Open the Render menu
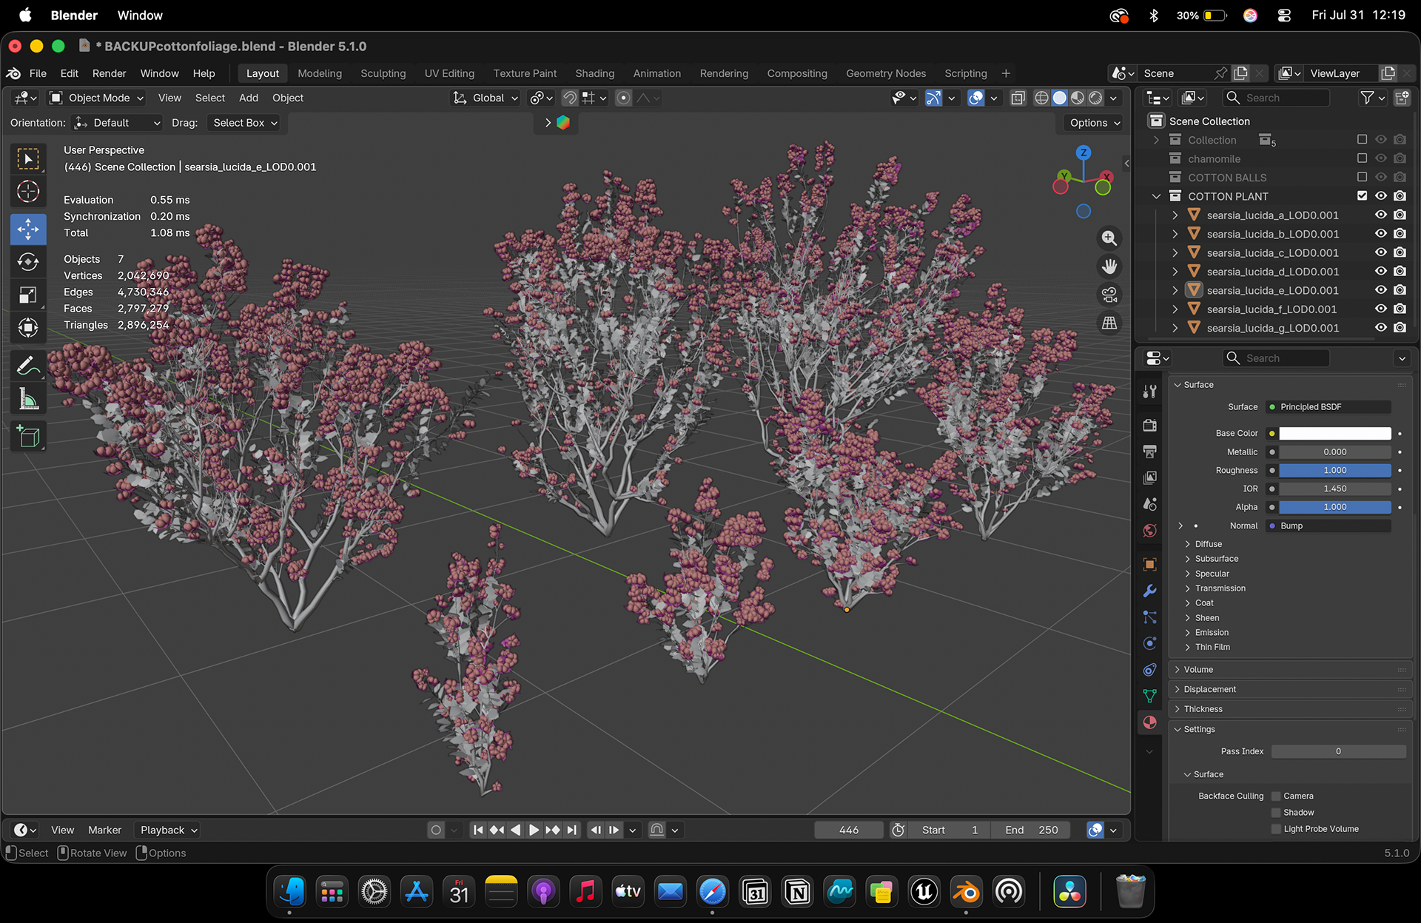 [x=109, y=73]
